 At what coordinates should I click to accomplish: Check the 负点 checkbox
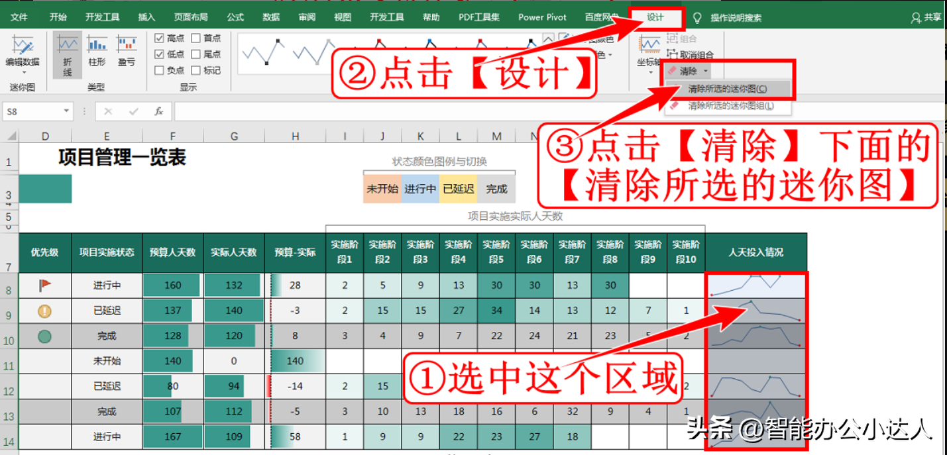pyautogui.click(x=159, y=70)
